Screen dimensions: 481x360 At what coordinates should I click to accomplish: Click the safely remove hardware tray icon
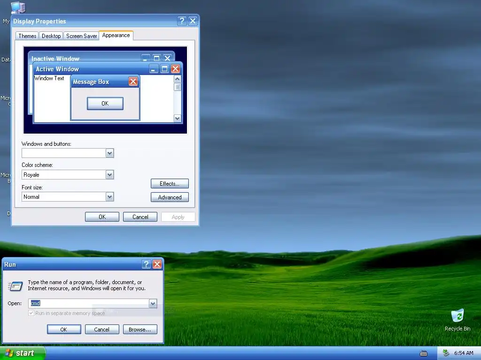[x=446, y=353]
